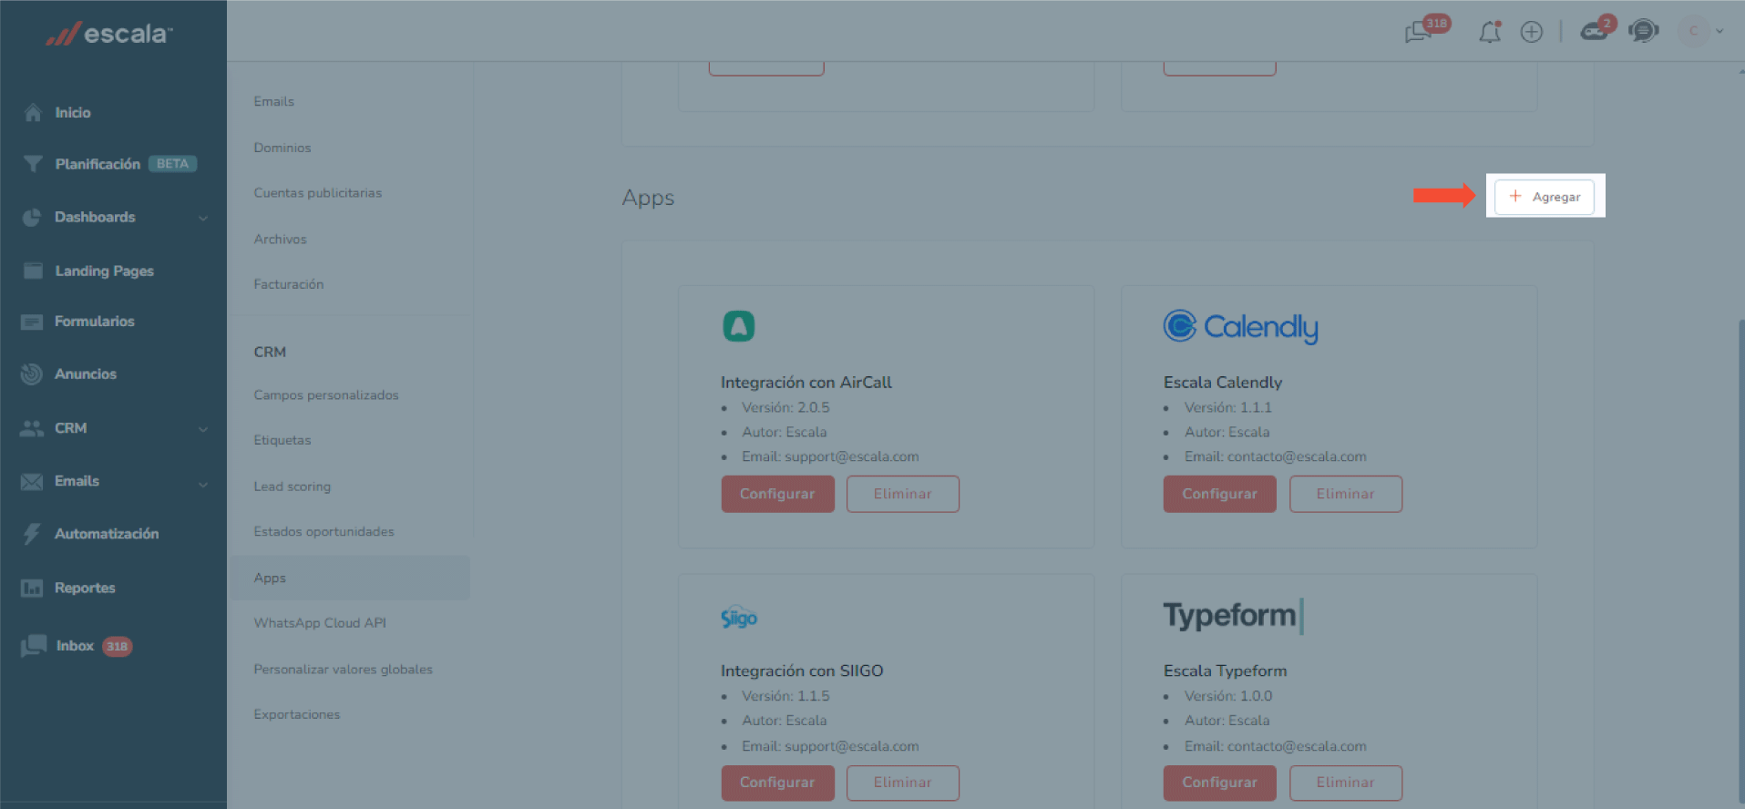Open WhatsApp Cloud API settings

click(320, 623)
